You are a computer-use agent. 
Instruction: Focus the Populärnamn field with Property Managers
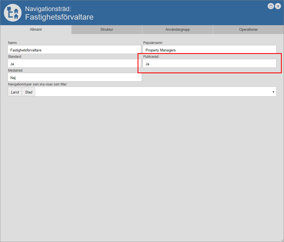pyautogui.click(x=209, y=50)
